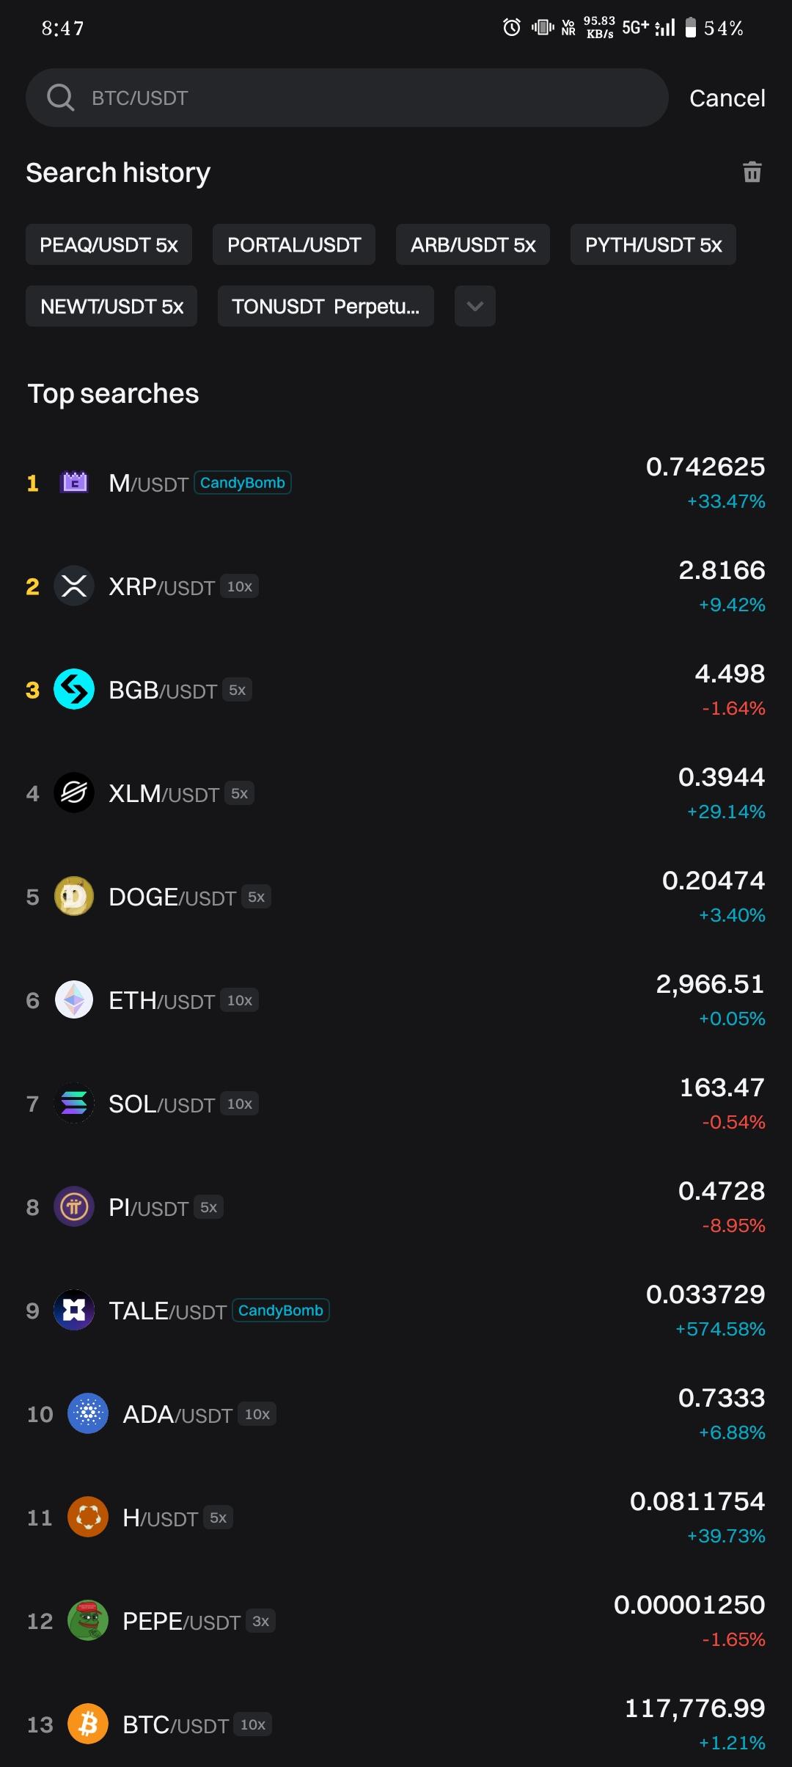Tap the Solana logo icon

point(74,1103)
